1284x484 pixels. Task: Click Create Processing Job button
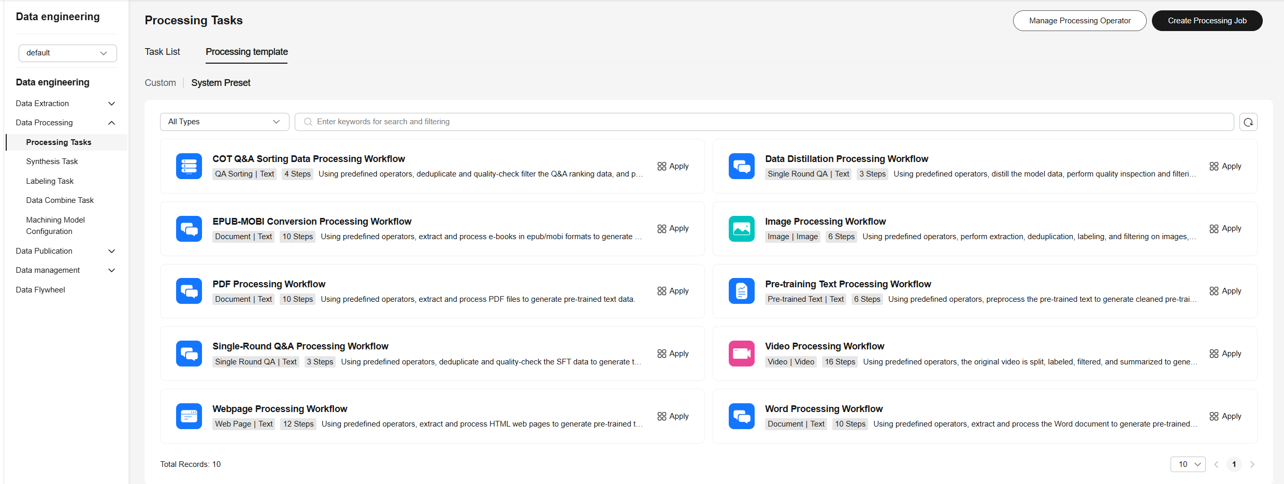(x=1207, y=21)
